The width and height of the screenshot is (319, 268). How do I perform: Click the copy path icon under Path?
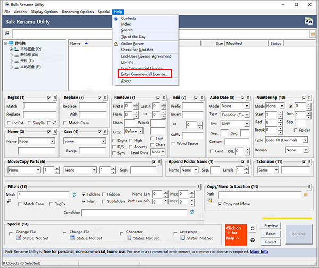[x=209, y=200]
